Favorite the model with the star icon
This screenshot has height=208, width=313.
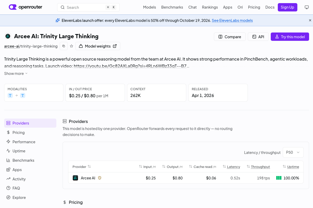tap(71, 46)
